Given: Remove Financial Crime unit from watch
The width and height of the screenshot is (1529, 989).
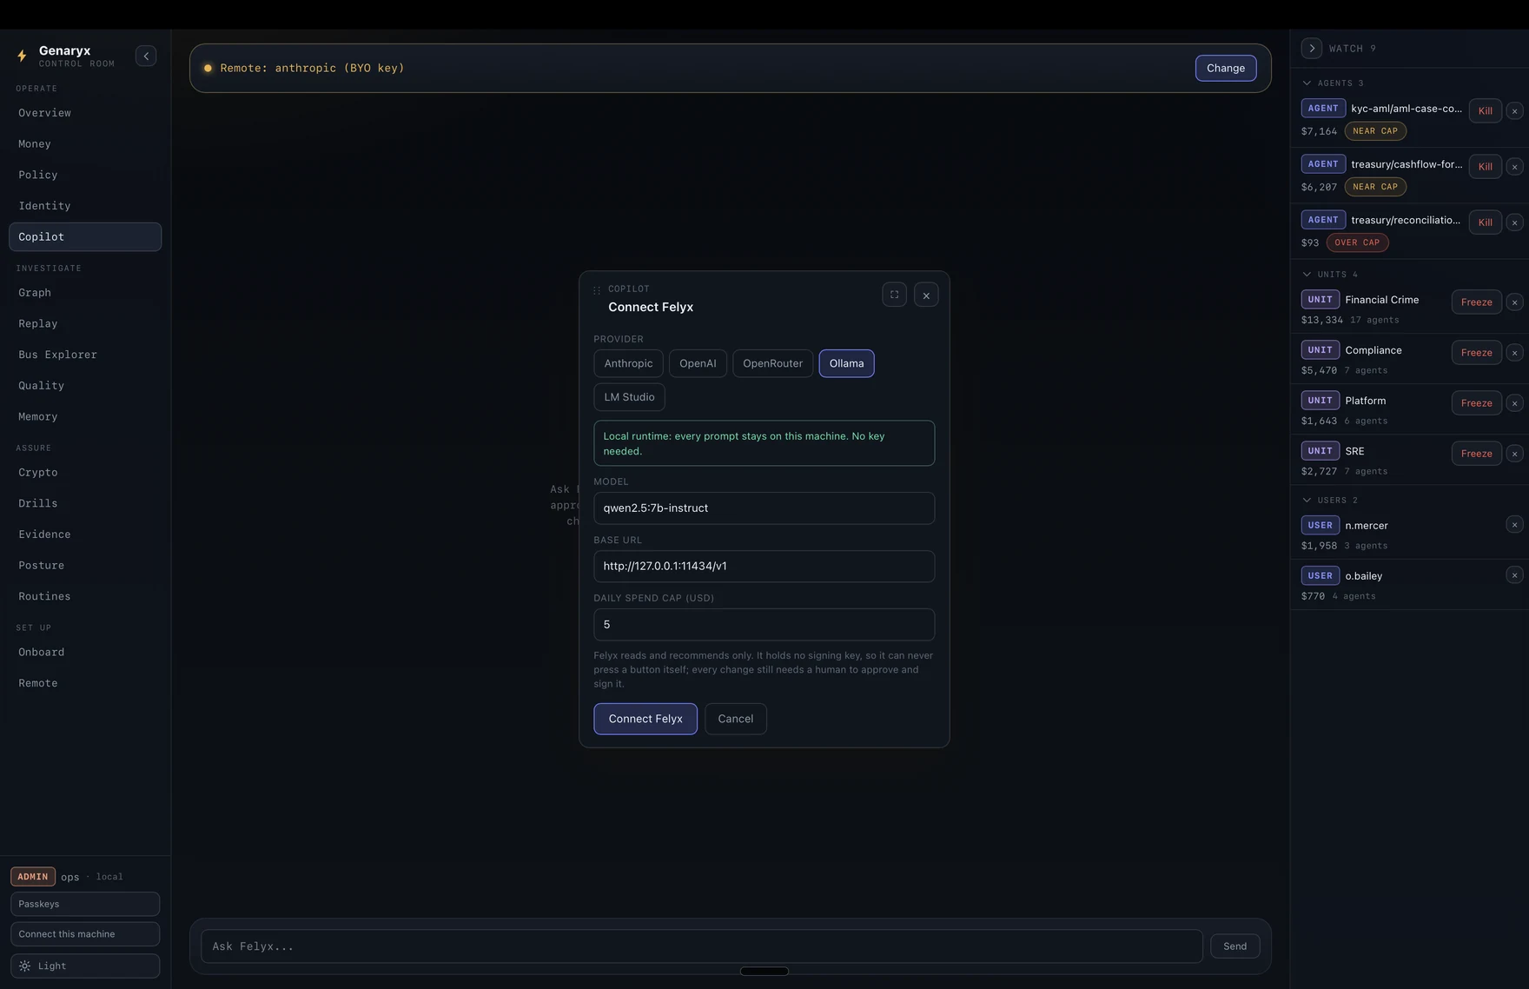Looking at the screenshot, I should click(1514, 302).
